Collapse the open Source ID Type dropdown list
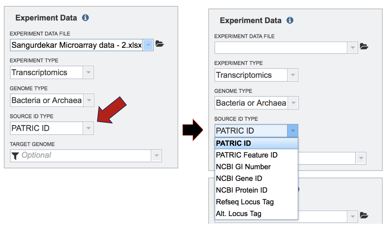 click(293, 131)
